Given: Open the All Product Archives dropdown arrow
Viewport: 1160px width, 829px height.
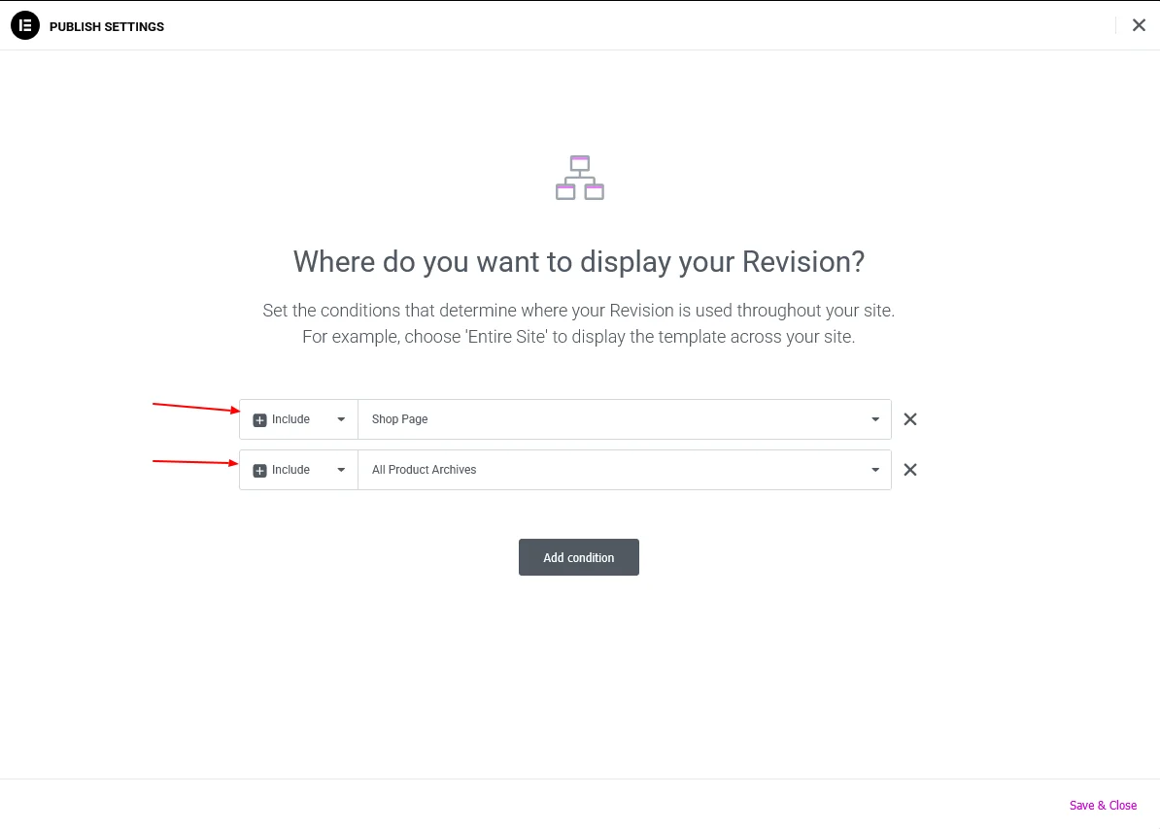Looking at the screenshot, I should coord(875,470).
